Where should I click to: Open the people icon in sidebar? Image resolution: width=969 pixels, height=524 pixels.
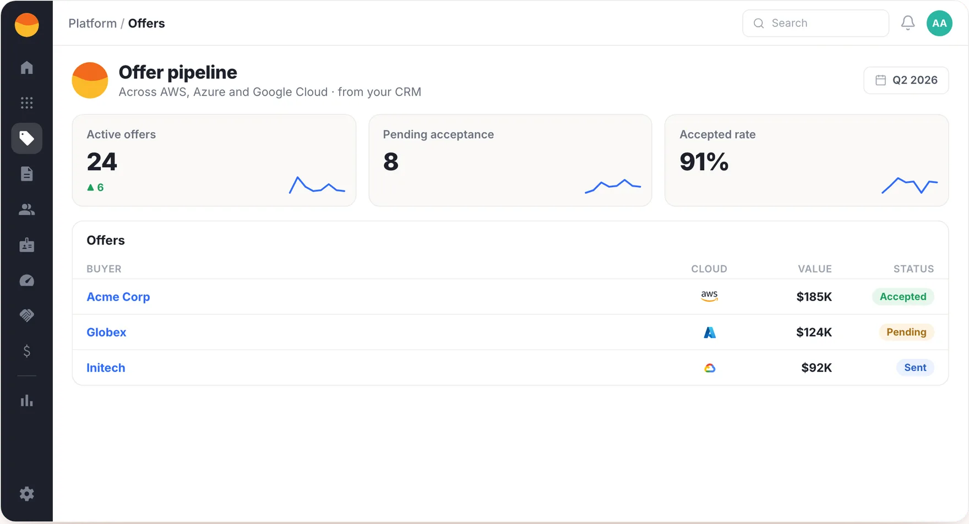[x=26, y=209]
